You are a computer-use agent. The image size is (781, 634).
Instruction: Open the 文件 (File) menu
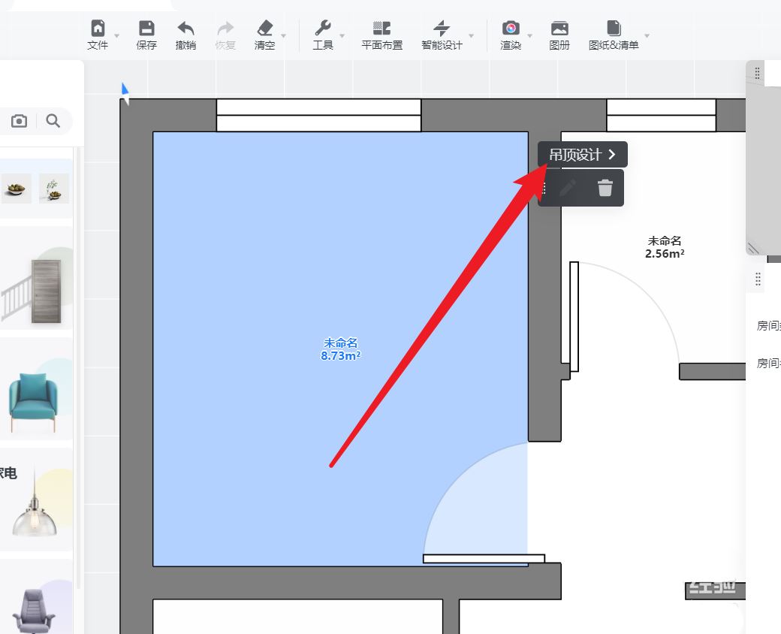[x=98, y=35]
